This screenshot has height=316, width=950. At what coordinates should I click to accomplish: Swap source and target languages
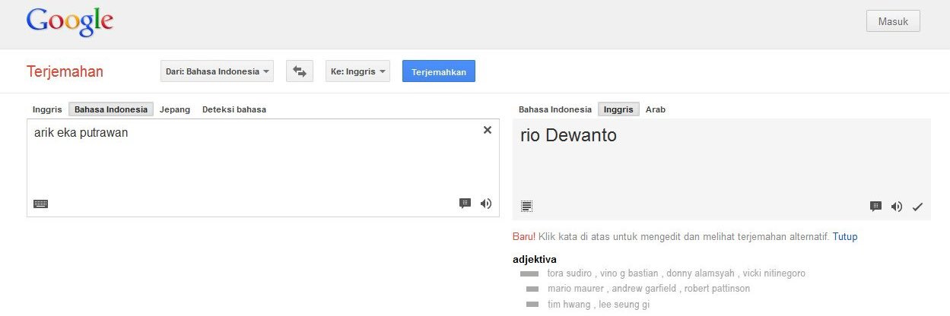click(x=300, y=71)
